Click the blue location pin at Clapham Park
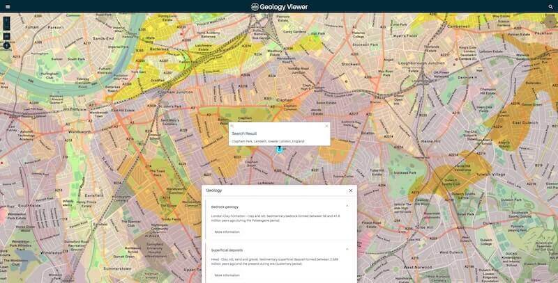Viewport: 558px width, 283px height. 280,149
